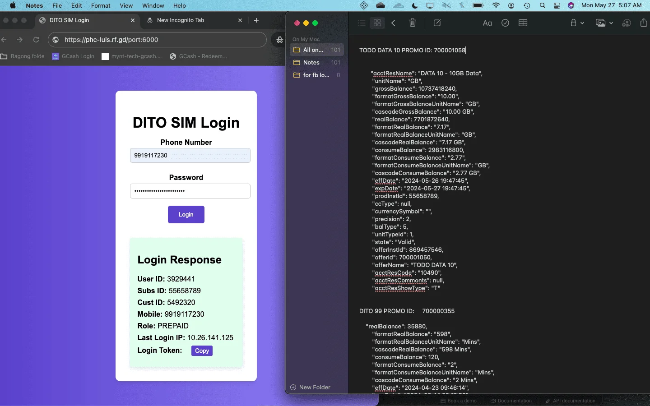
Task: Close the New Incognito Tab
Action: click(240, 20)
